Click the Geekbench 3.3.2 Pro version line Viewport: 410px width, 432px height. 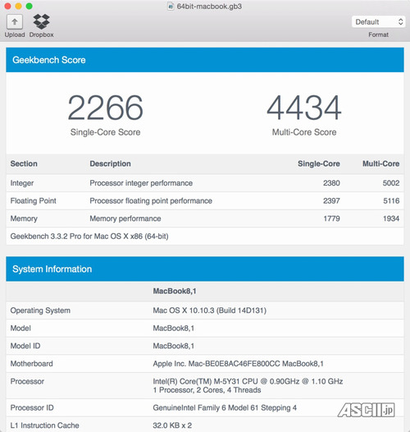click(89, 237)
